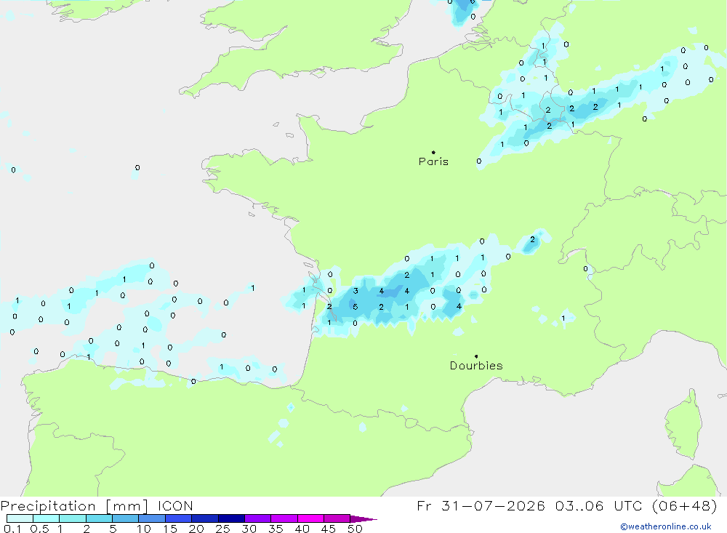Click the Precipitation [mm] ICON title
This screenshot has height=533, width=727.
tap(97, 505)
